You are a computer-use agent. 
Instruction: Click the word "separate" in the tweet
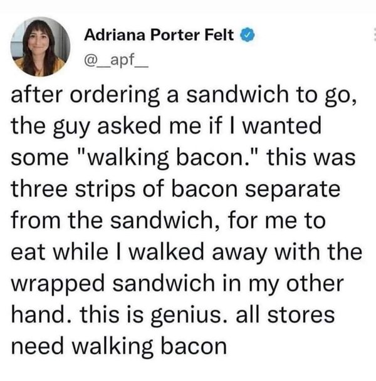293,190
